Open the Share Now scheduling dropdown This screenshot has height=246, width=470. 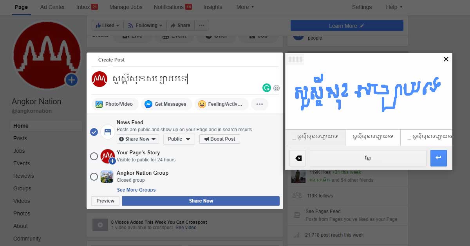click(x=138, y=139)
